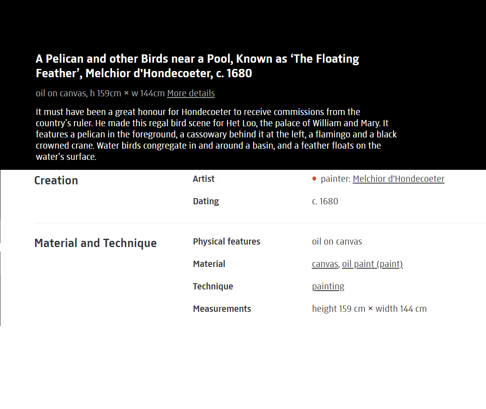Click the red dot beside painter
The image size is (486, 409).
coord(314,179)
